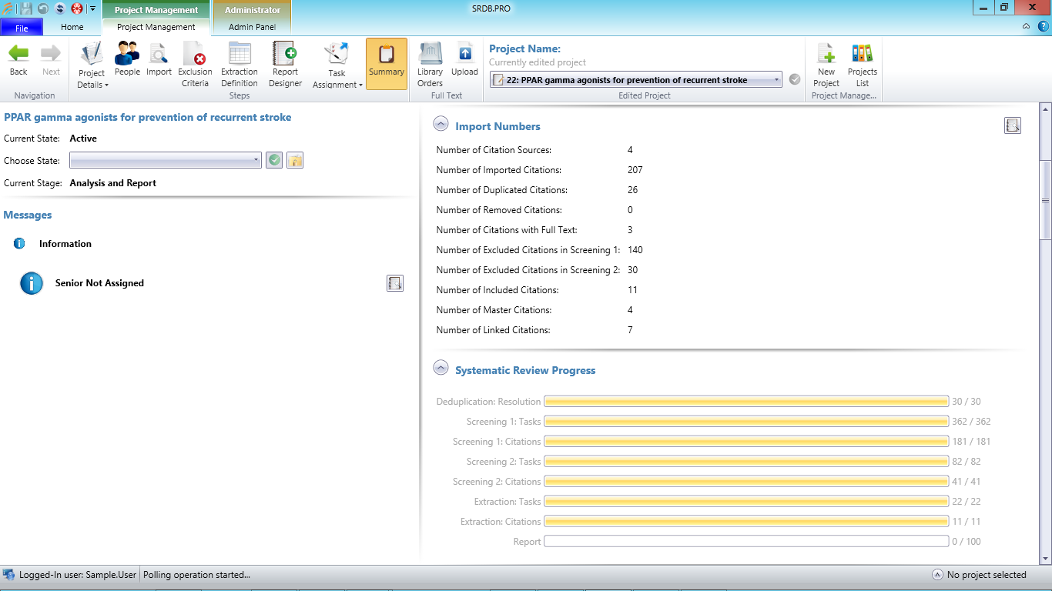Click the Back navigation button
This screenshot has height=591, width=1052.
[18, 61]
